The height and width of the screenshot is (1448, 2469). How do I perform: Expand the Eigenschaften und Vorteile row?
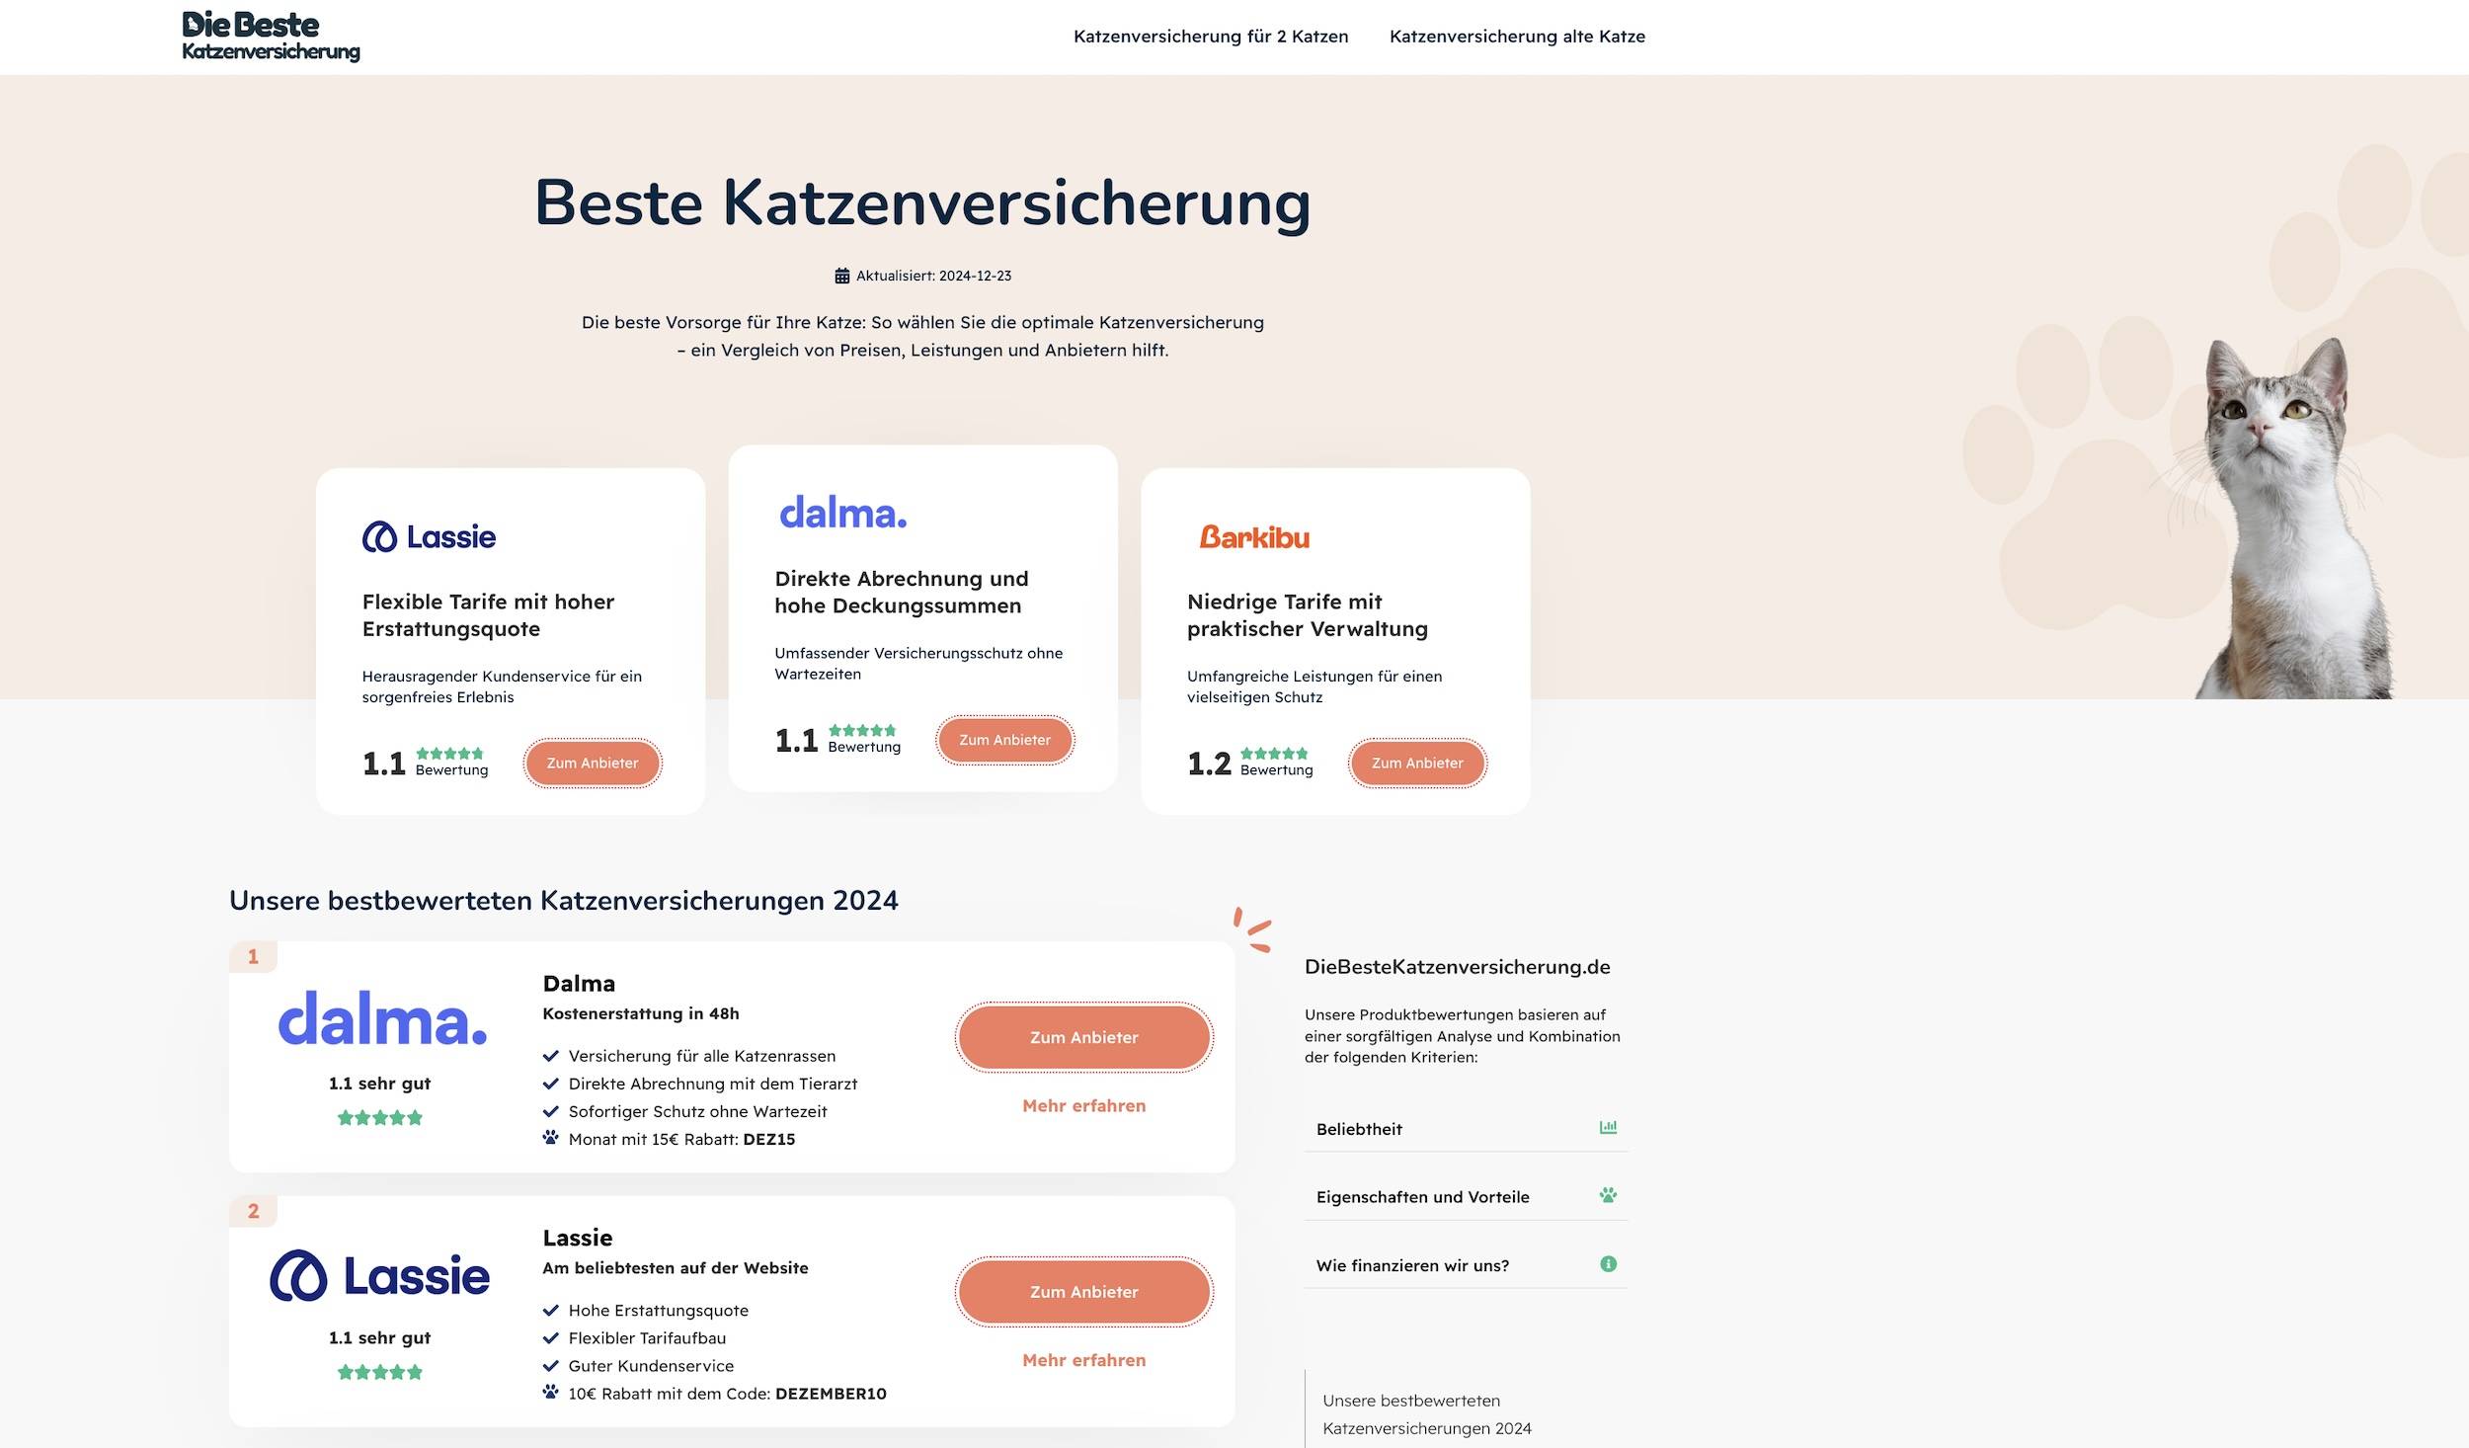click(1466, 1196)
